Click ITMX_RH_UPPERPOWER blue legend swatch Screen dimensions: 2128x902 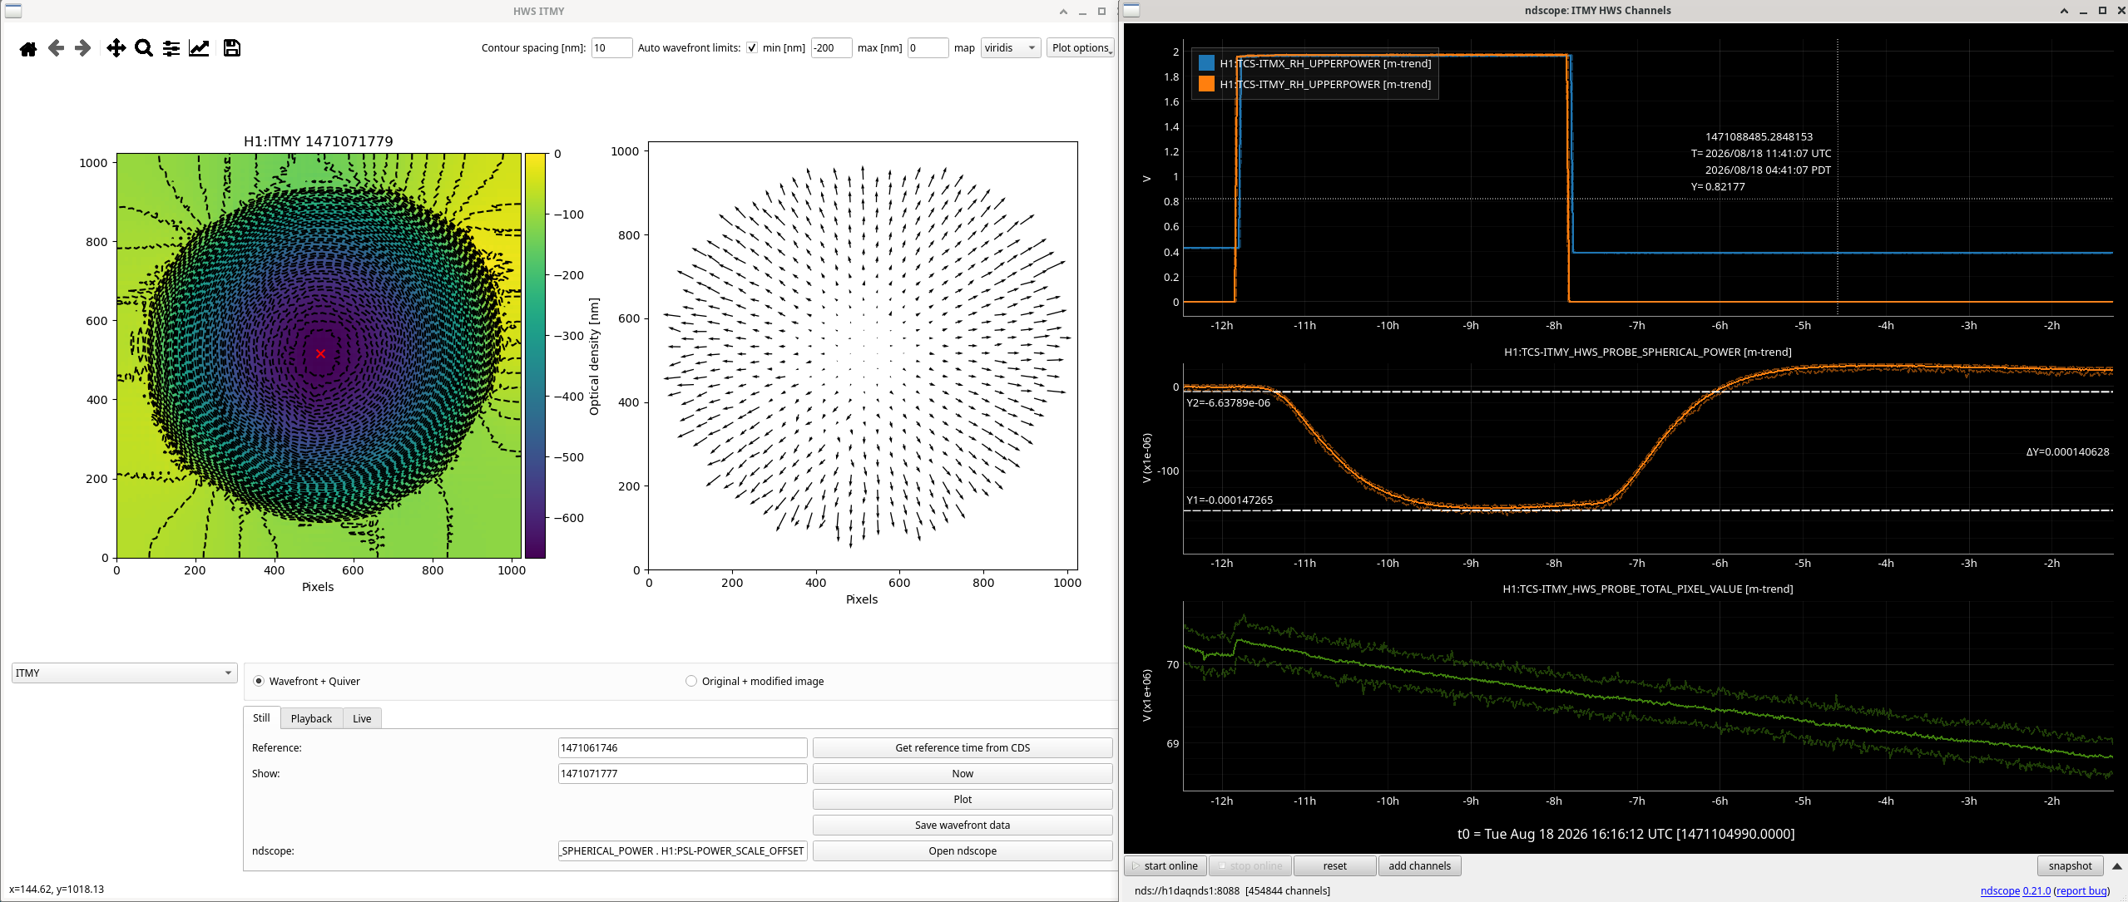1206,63
